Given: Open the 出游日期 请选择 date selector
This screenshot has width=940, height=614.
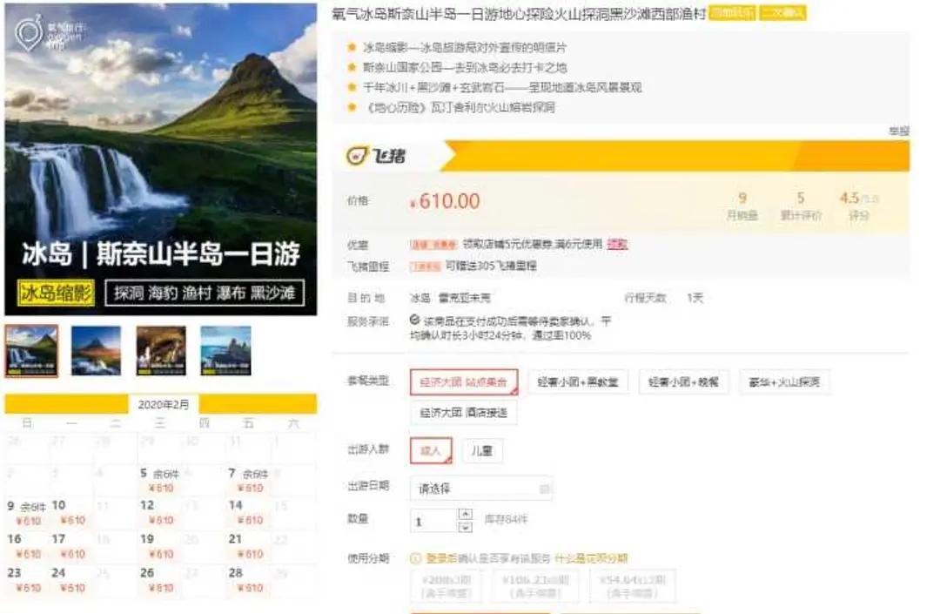Looking at the screenshot, I should coord(479,488).
